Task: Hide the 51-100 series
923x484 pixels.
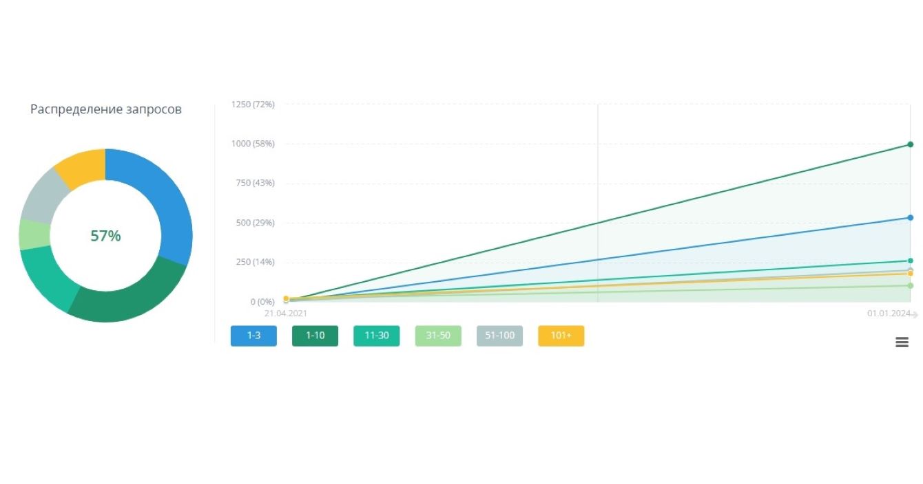Action: click(499, 336)
